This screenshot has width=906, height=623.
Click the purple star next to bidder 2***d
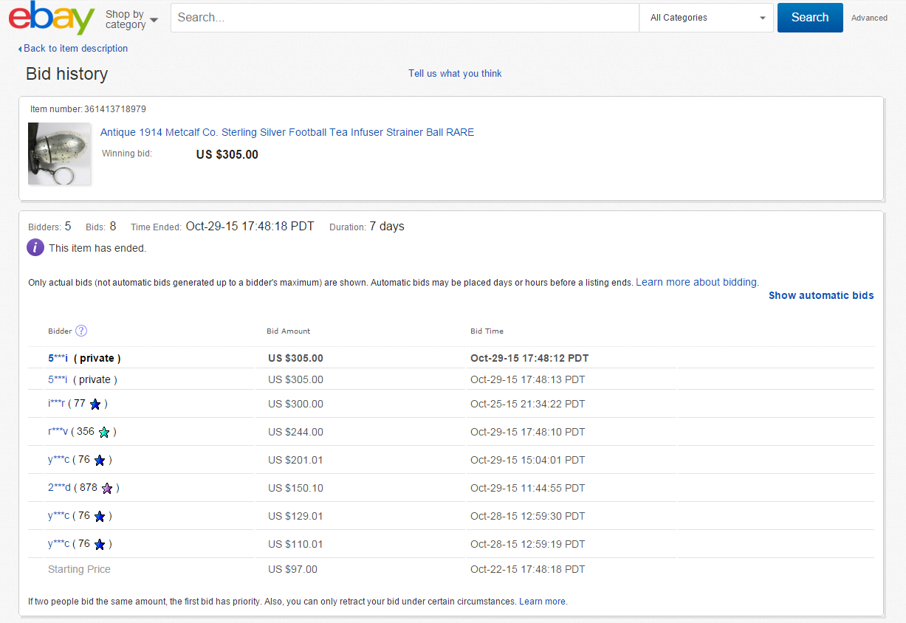pyautogui.click(x=107, y=489)
